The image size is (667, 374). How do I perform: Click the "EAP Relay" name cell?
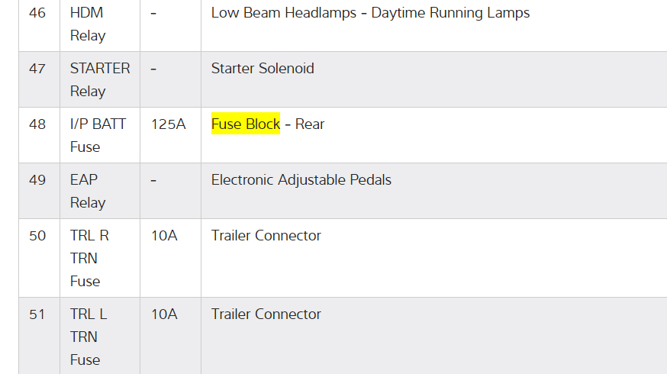(88, 191)
